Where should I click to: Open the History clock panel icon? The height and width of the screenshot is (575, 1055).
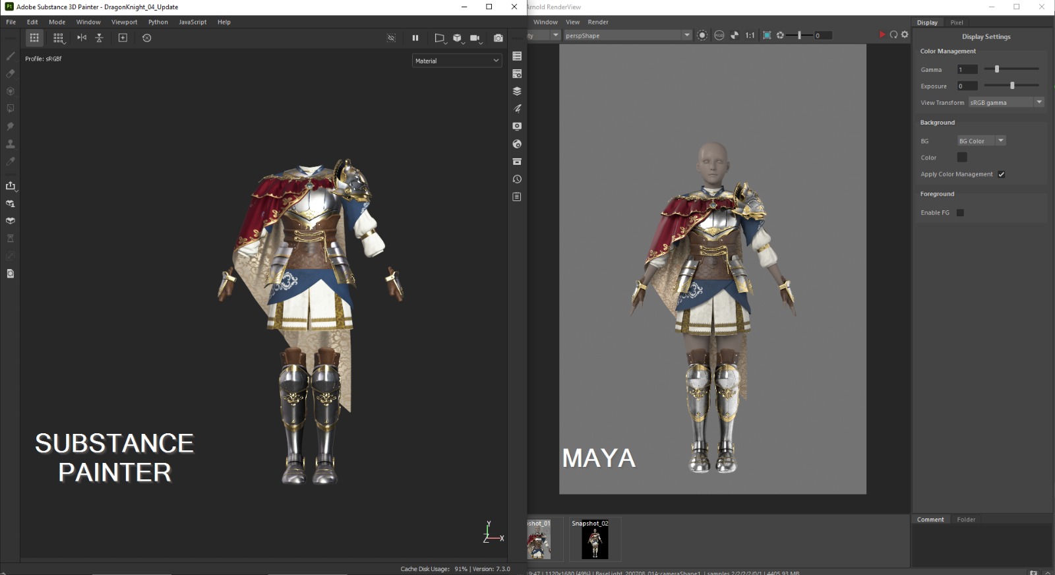[517, 179]
